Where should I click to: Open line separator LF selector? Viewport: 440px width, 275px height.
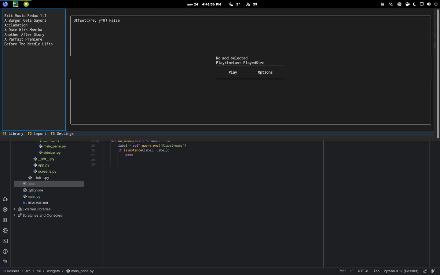point(352,271)
